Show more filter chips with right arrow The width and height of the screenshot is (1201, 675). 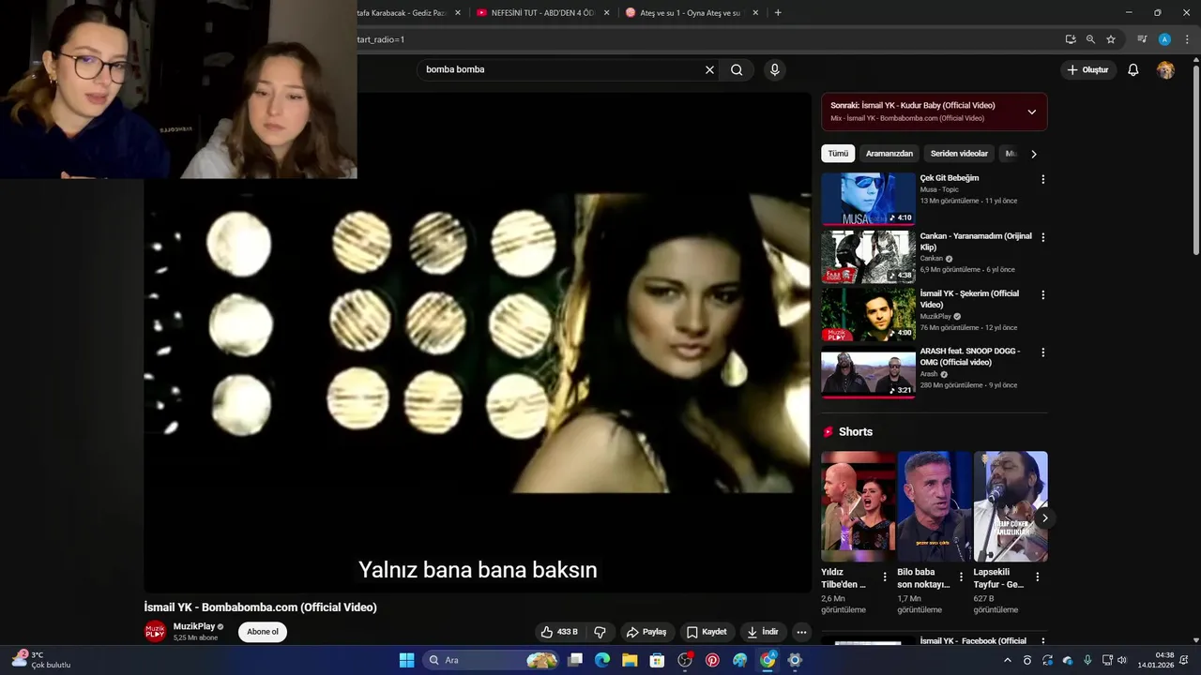[x=1034, y=154]
